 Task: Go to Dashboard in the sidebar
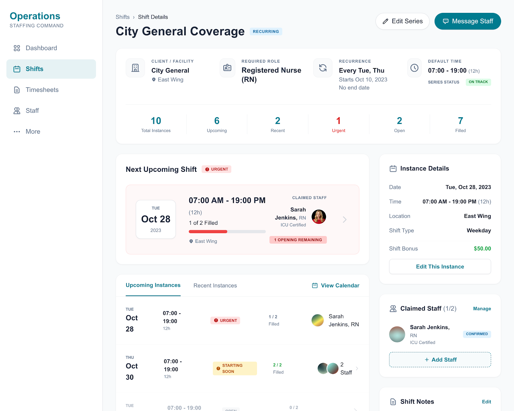pos(51,48)
